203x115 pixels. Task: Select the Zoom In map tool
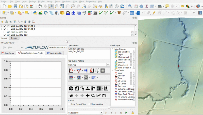point(51,6)
